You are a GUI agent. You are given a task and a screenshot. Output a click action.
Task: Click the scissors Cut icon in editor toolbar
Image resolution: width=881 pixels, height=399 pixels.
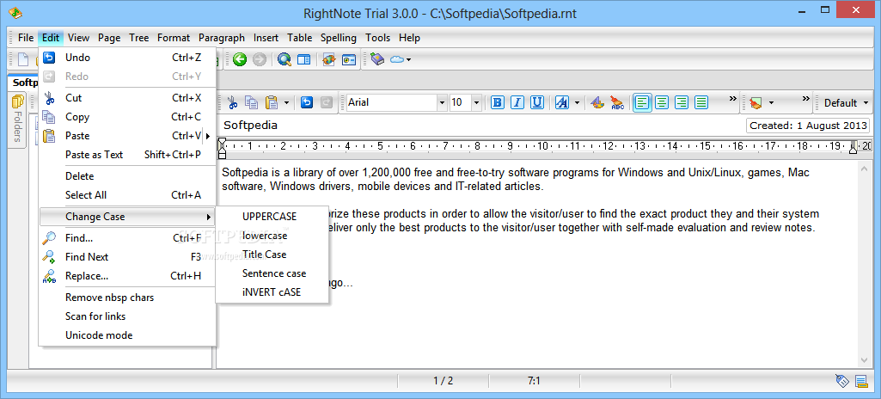click(x=232, y=102)
